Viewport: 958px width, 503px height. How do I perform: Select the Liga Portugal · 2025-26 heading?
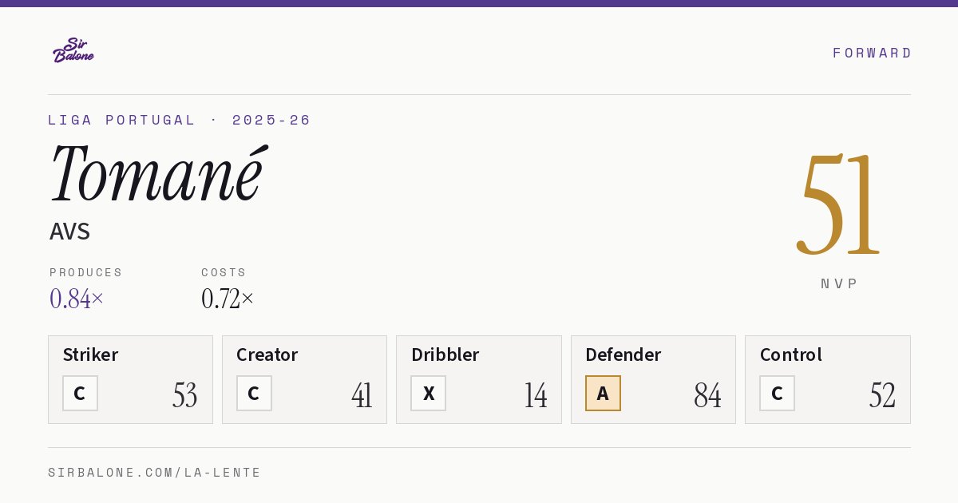click(x=180, y=120)
